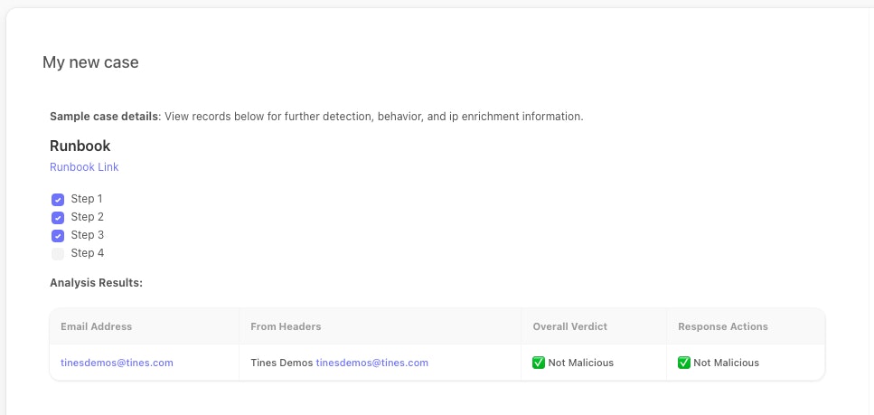Click the Email Address column header
874x415 pixels.
coord(96,326)
